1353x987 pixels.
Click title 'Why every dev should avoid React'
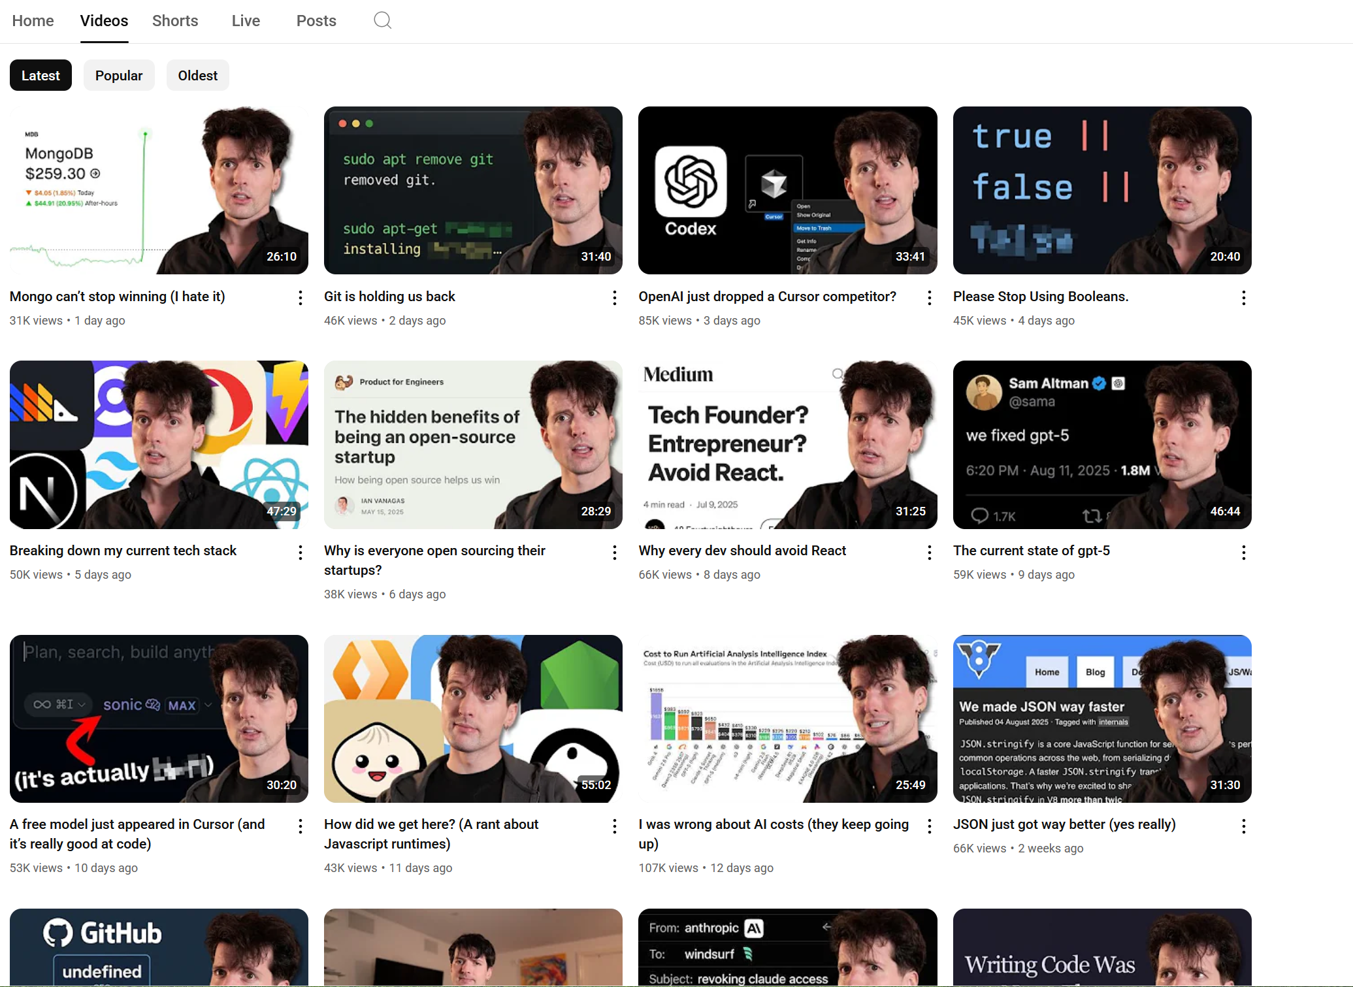742,551
